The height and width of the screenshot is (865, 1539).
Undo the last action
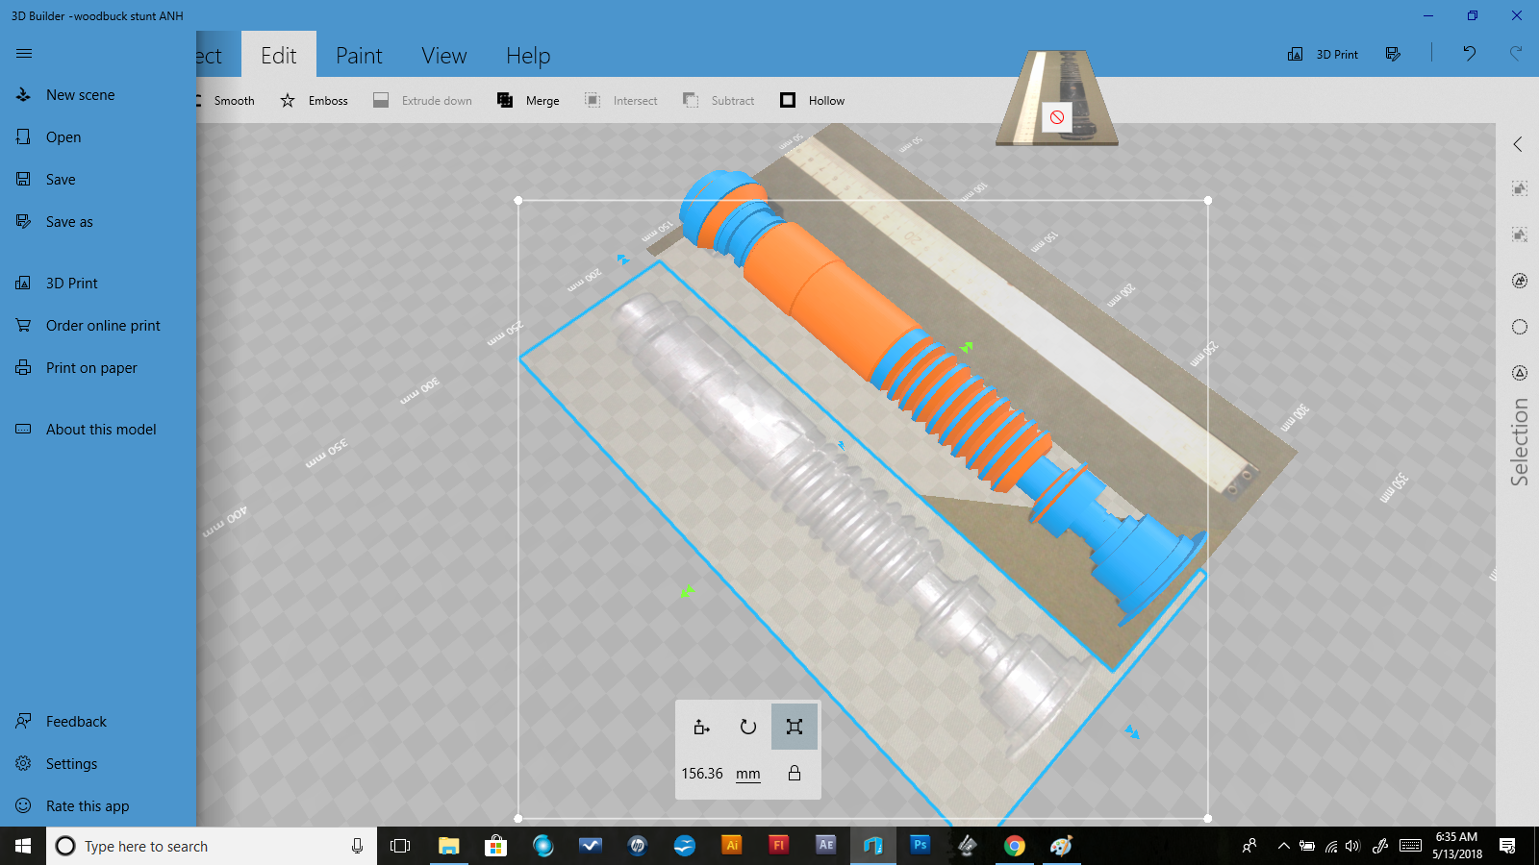(1469, 54)
